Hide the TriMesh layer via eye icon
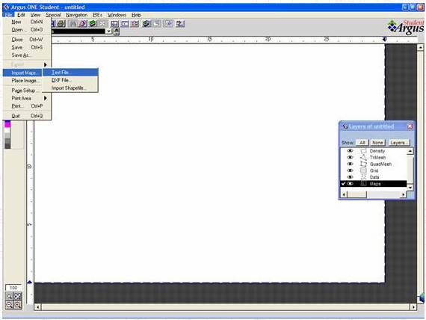This screenshot has width=426, height=320. pos(351,158)
